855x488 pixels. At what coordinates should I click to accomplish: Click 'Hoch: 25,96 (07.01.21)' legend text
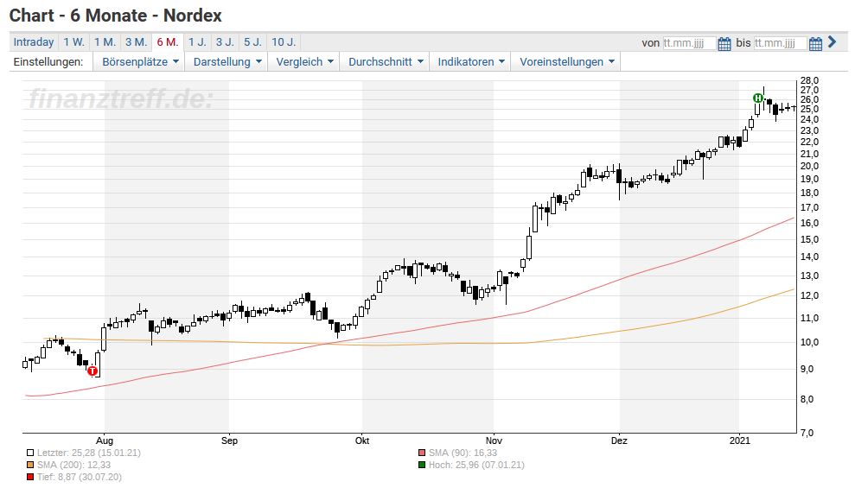[x=476, y=465]
